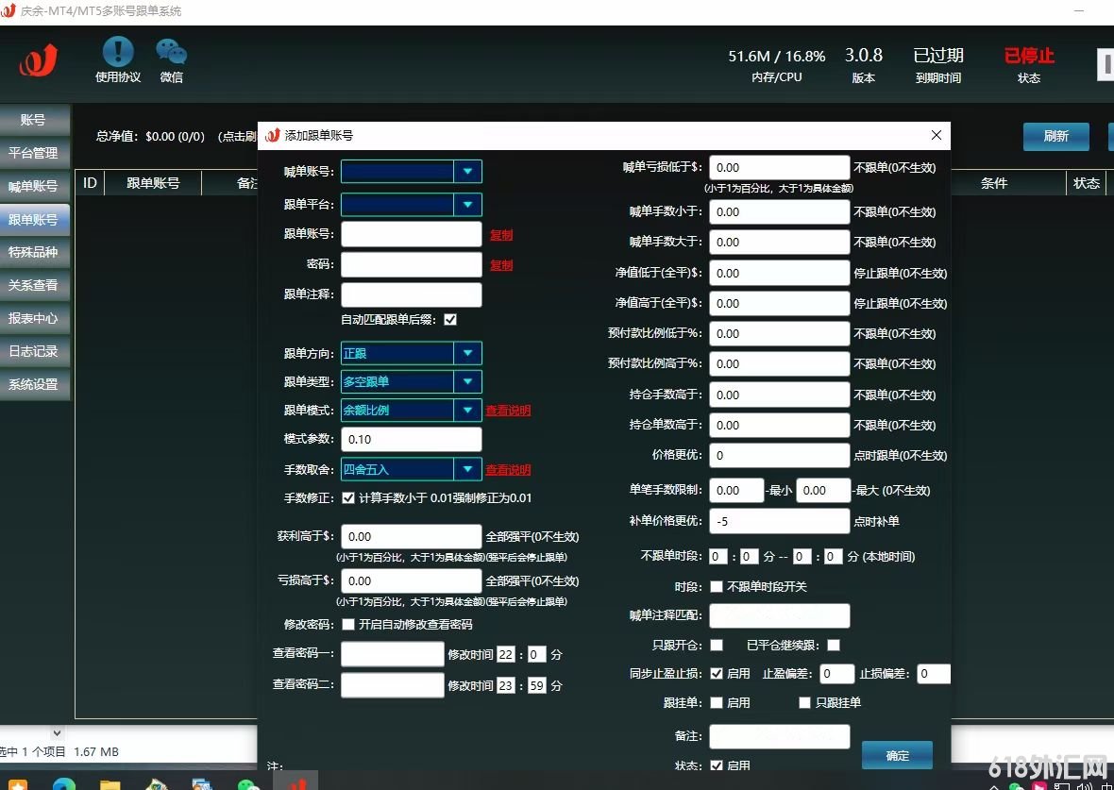This screenshot has width=1114, height=790.
Task: Click the 中 input method indicator
Action: 1107,785
